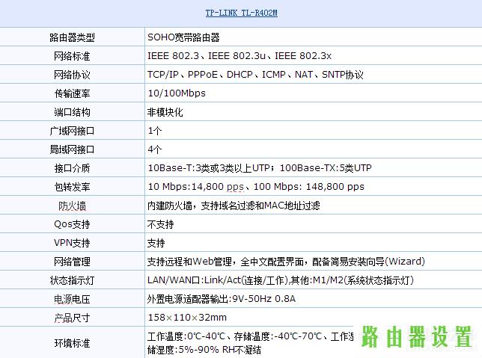Click the 网络标准 row label
The image size is (482, 358).
tap(72, 56)
